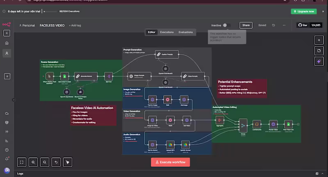Image resolution: width=328 pixels, height=177 pixels.
Task: Open the three-dot workflow options menu
Action: click(x=284, y=25)
